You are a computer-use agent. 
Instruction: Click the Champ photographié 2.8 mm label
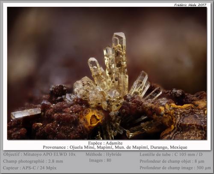pyautogui.click(x=33, y=161)
